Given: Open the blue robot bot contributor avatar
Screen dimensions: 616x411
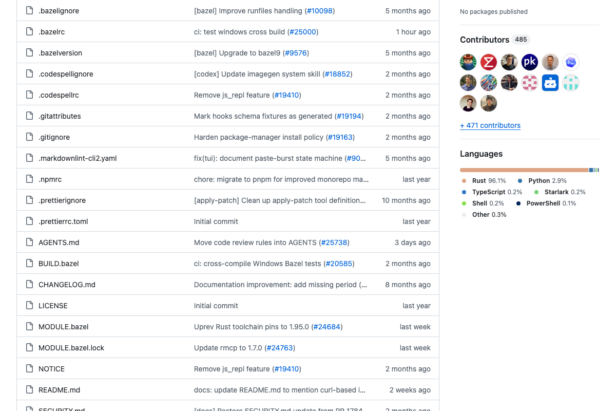Looking at the screenshot, I should point(550,83).
